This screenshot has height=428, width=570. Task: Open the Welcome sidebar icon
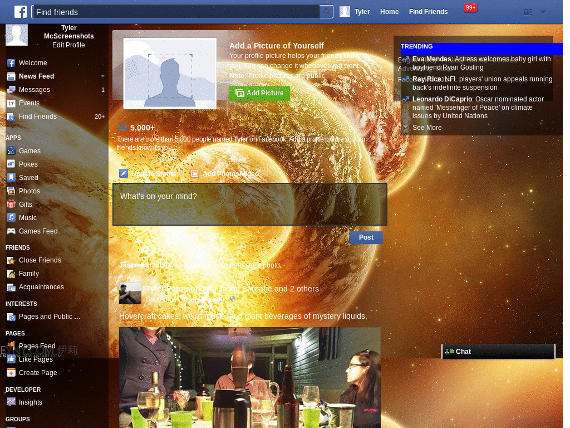click(x=11, y=63)
